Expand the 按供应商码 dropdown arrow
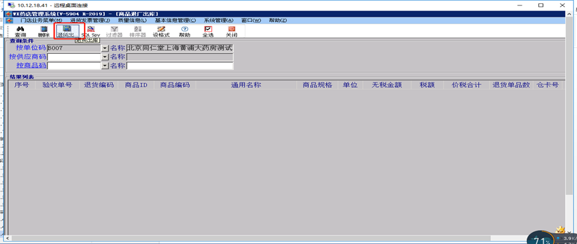This screenshot has height=244, width=577. coord(105,57)
